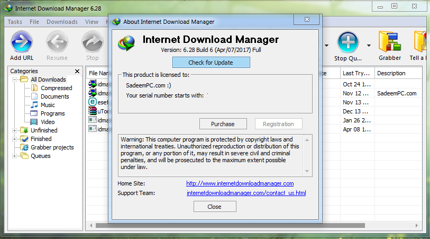
Task: Open the contact_us.html support link
Action: (x=246, y=193)
